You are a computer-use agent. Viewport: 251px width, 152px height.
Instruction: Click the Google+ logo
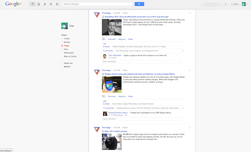(x=13, y=4)
